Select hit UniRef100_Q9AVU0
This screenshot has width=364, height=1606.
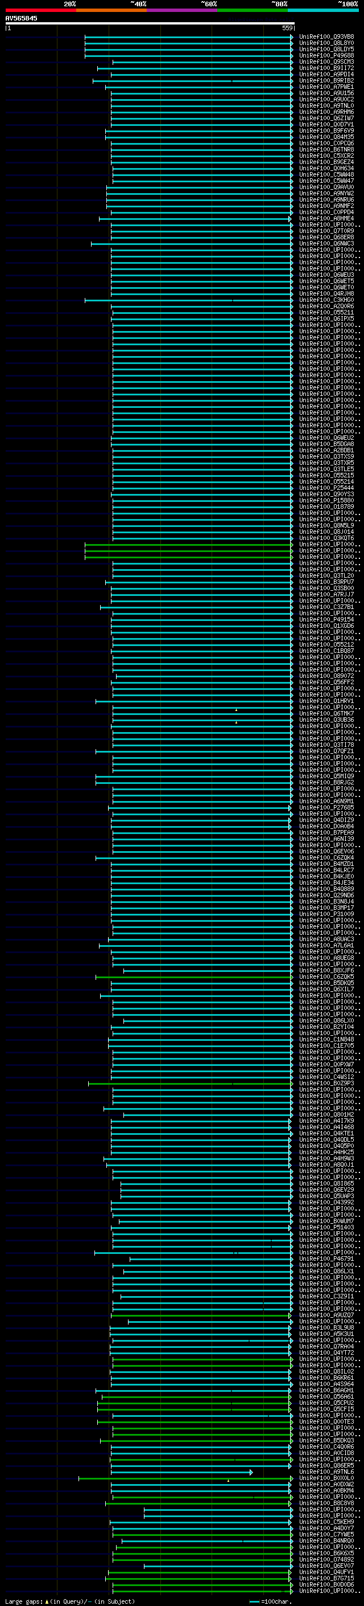pyautogui.click(x=326, y=187)
